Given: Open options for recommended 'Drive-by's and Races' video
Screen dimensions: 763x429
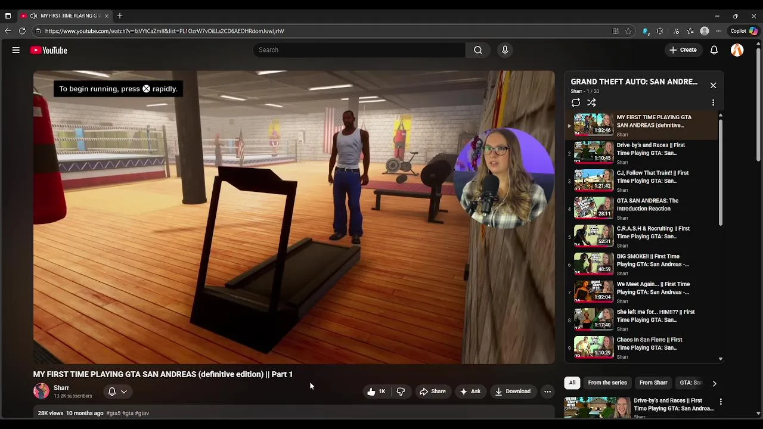Looking at the screenshot, I should pyautogui.click(x=720, y=402).
